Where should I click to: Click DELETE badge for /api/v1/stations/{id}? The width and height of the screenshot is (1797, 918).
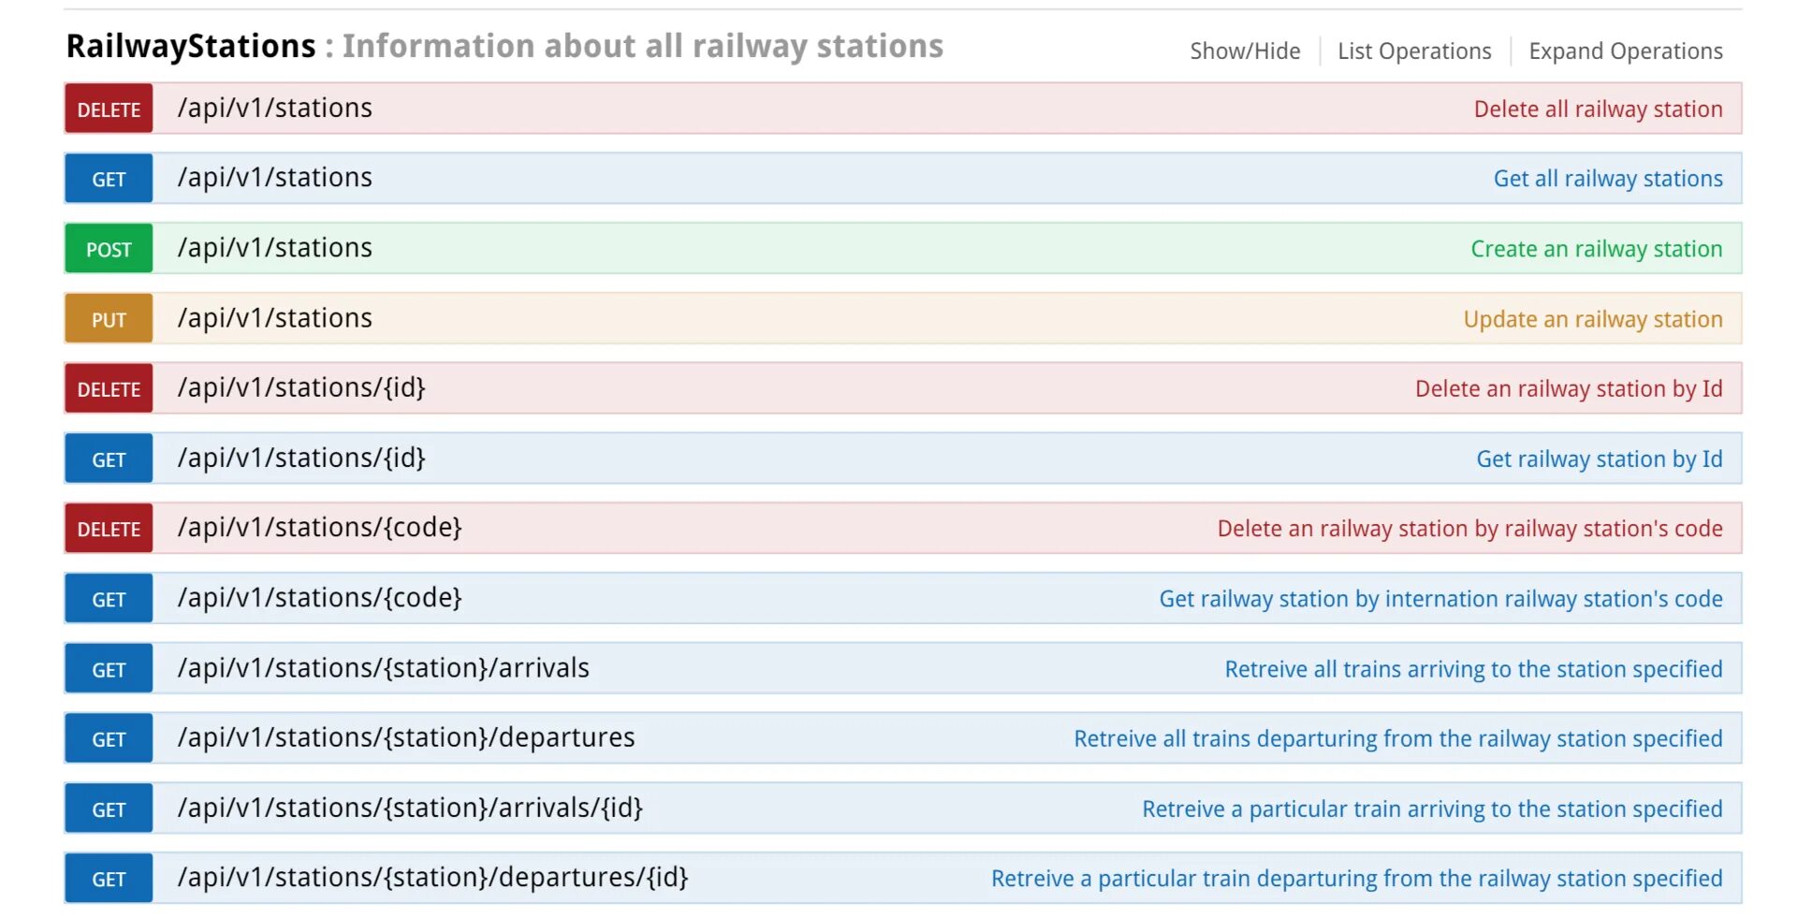[x=109, y=389]
